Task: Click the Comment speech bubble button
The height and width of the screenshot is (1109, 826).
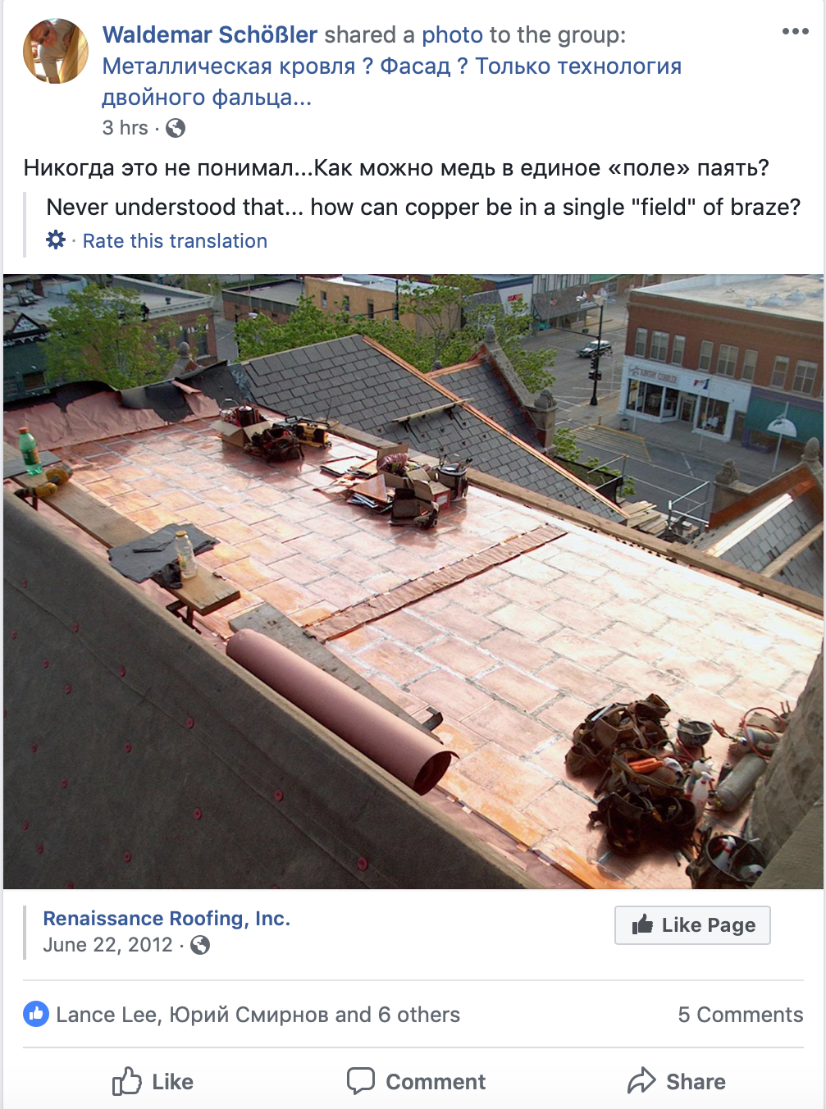Action: [x=416, y=1081]
